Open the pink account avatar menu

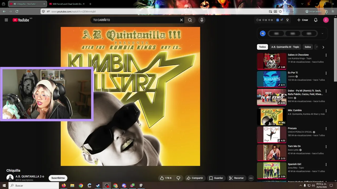tap(326, 20)
